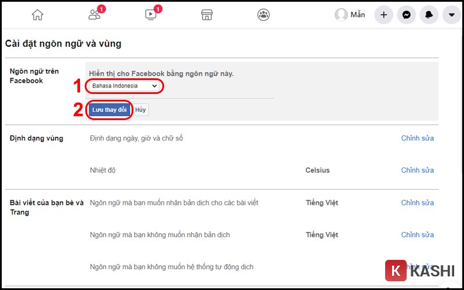Open Bahasa Indonesia language dropdown
The width and height of the screenshot is (464, 290).
124,86
